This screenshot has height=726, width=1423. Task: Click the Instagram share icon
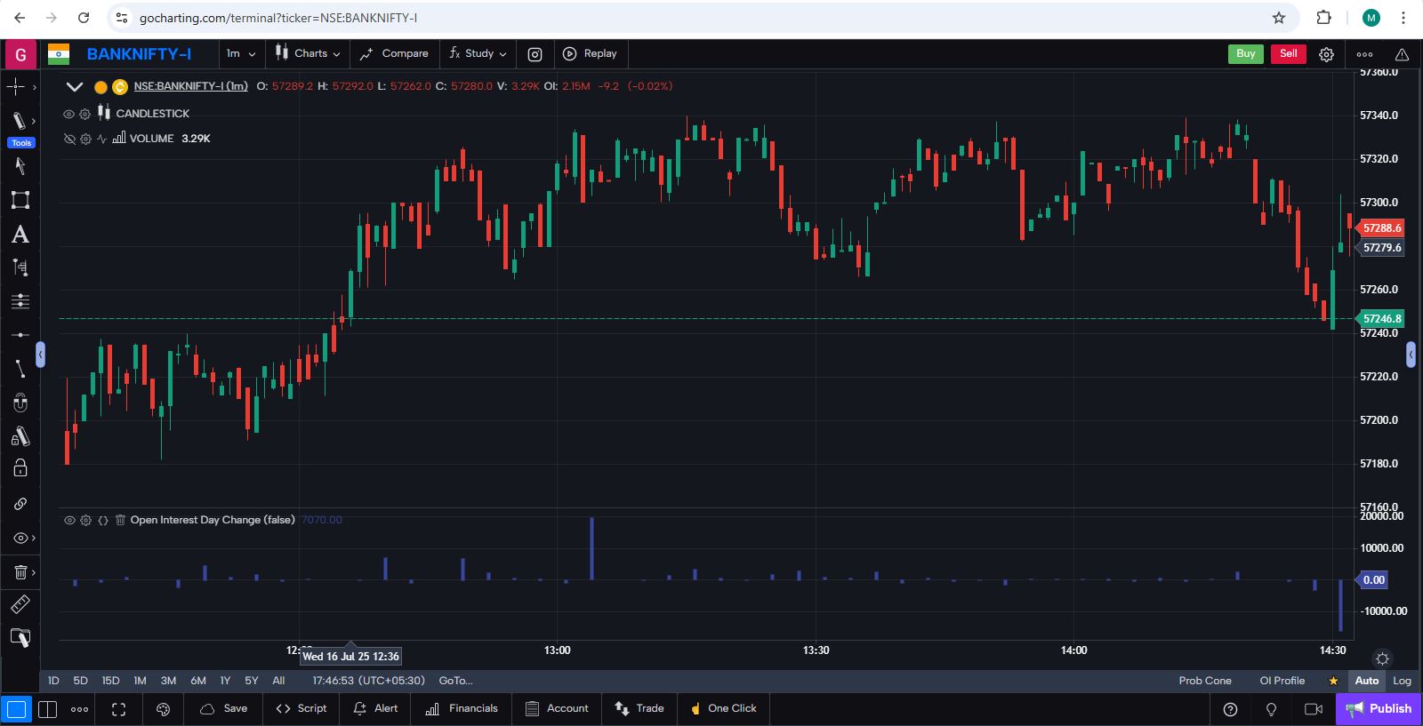coord(535,54)
